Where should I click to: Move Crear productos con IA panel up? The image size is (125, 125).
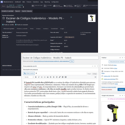pyautogui.click(x=92, y=66)
